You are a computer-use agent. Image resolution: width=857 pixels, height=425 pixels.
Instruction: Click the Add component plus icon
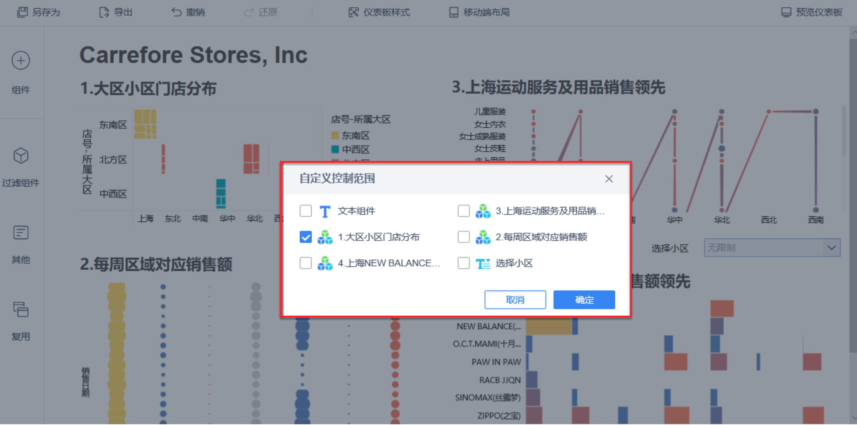(x=21, y=61)
